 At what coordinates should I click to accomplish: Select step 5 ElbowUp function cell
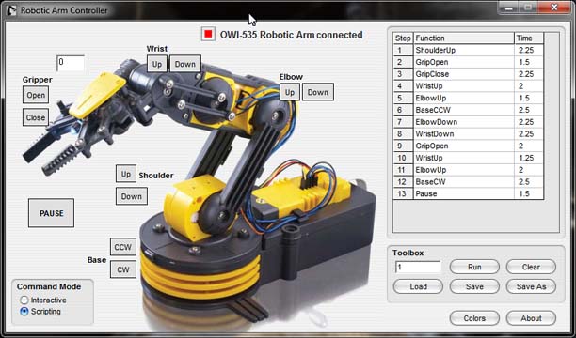click(464, 98)
